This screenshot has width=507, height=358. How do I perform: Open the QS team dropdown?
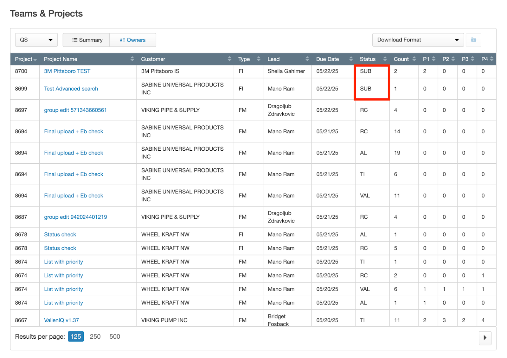[36, 40]
